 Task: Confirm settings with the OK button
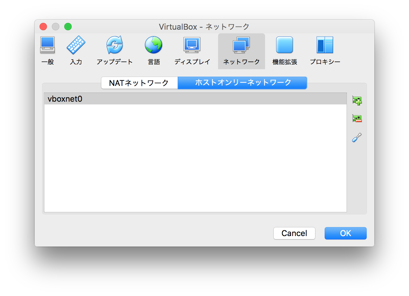[x=346, y=233]
